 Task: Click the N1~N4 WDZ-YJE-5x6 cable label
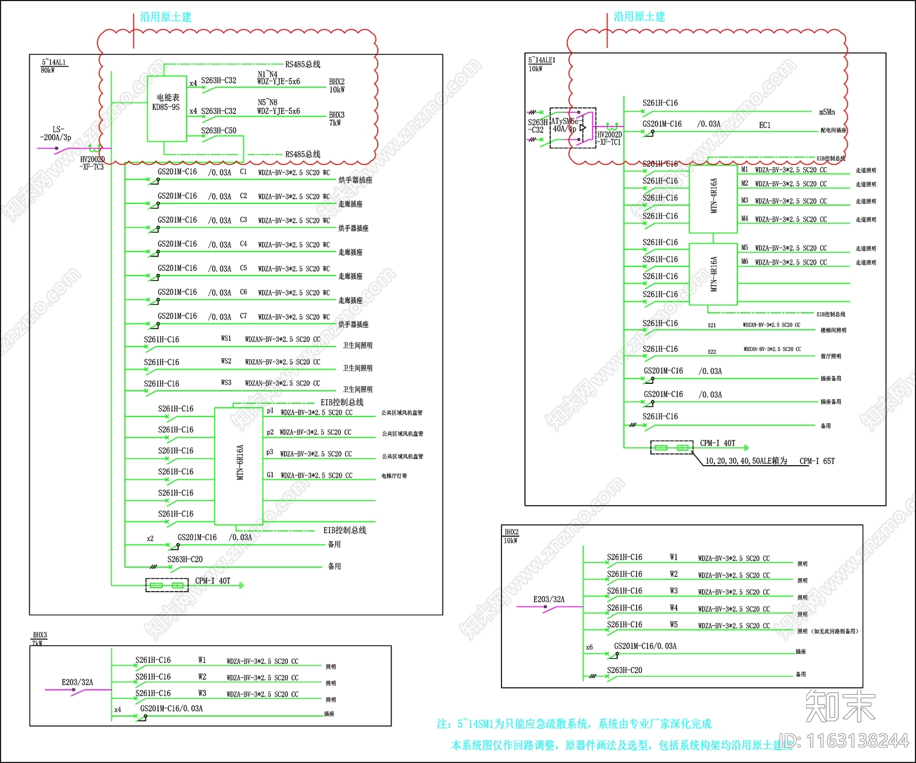(x=278, y=78)
